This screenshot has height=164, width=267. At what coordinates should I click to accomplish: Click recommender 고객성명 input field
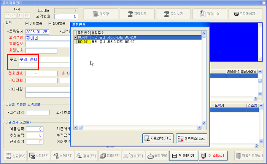click(x=38, y=113)
